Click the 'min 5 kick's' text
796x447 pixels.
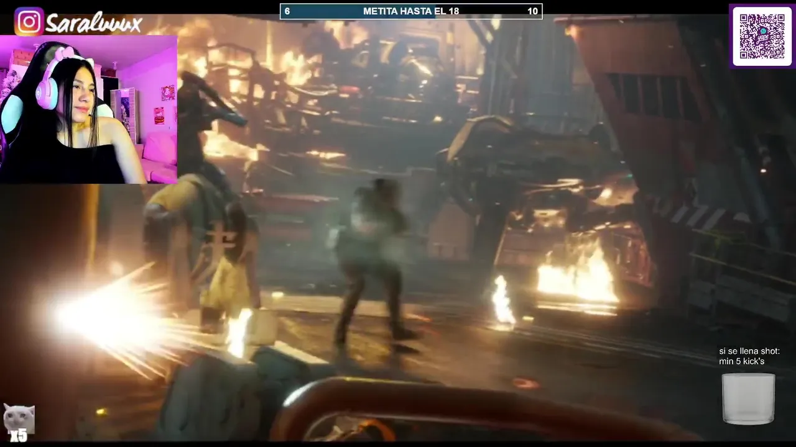pyautogui.click(x=741, y=361)
